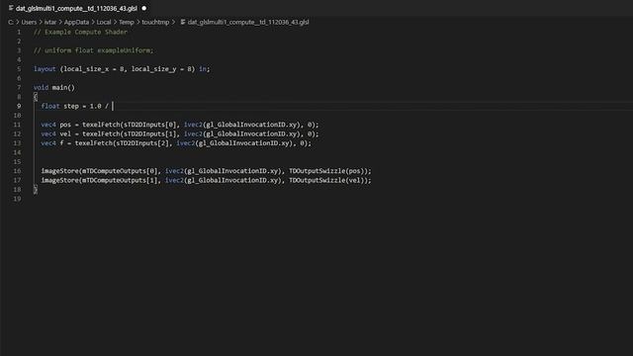The height and width of the screenshot is (356, 633).
Task: Click line number 1 in the gutter
Action: pos(19,32)
